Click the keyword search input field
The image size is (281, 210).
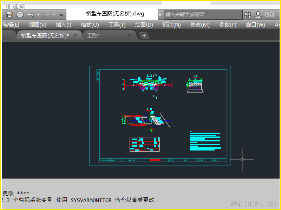203,15
